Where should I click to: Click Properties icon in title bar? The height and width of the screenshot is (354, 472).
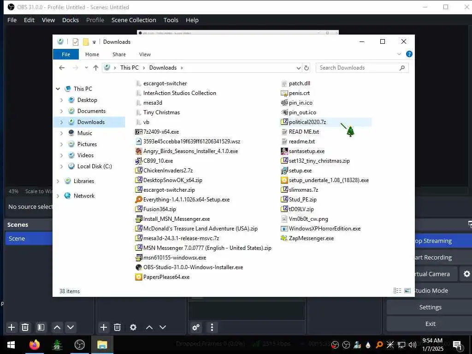pos(76,42)
